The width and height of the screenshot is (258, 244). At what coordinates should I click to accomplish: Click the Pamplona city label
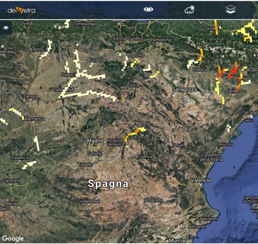160,40
